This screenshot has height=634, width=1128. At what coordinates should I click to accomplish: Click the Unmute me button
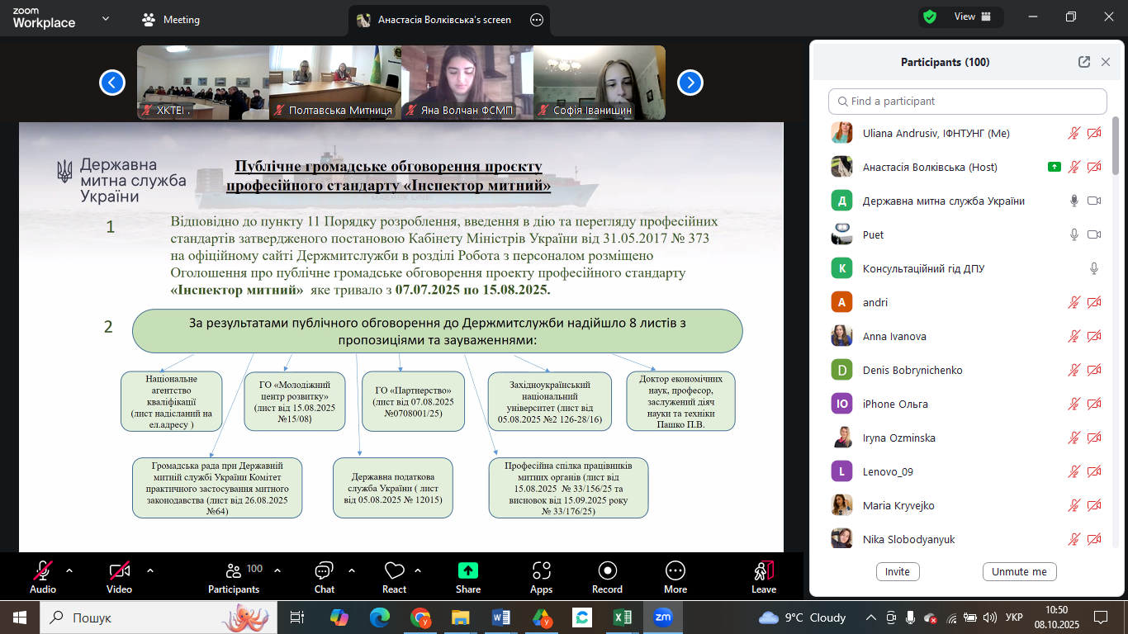click(x=1019, y=571)
